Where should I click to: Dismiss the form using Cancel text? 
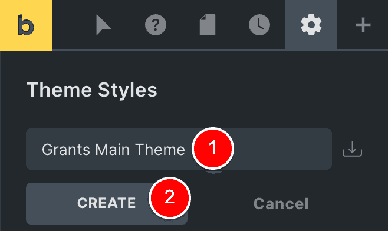[x=281, y=204]
